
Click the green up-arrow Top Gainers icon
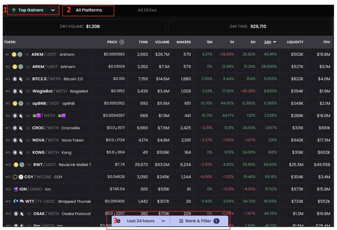tap(14, 10)
